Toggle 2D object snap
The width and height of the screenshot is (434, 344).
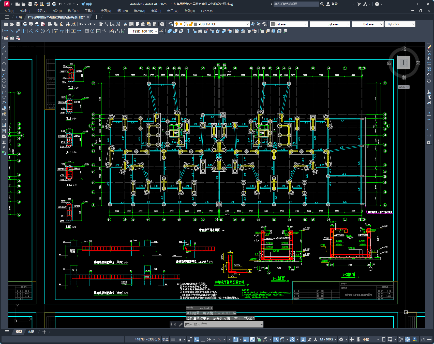point(236,339)
